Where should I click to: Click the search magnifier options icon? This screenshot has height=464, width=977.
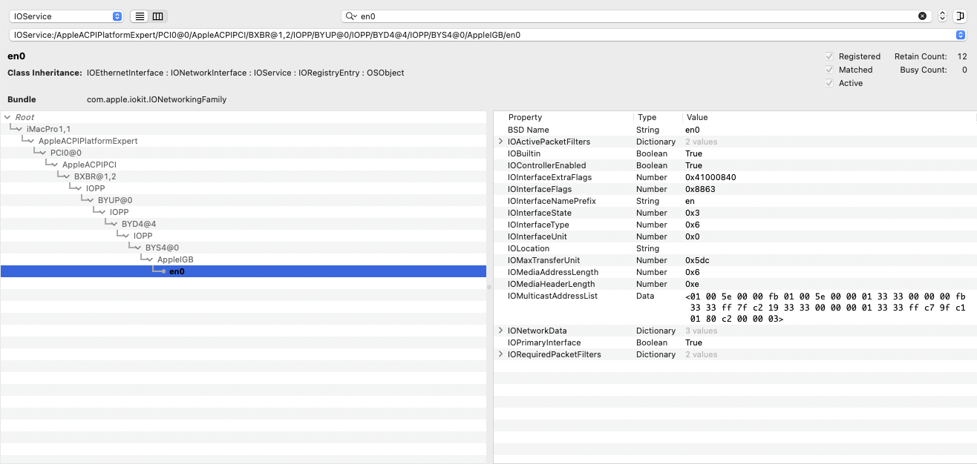(x=351, y=16)
